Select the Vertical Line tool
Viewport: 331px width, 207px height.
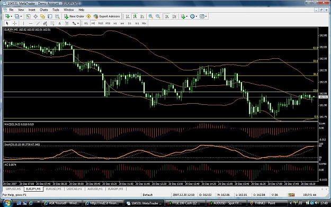pyautogui.click(x=23, y=23)
